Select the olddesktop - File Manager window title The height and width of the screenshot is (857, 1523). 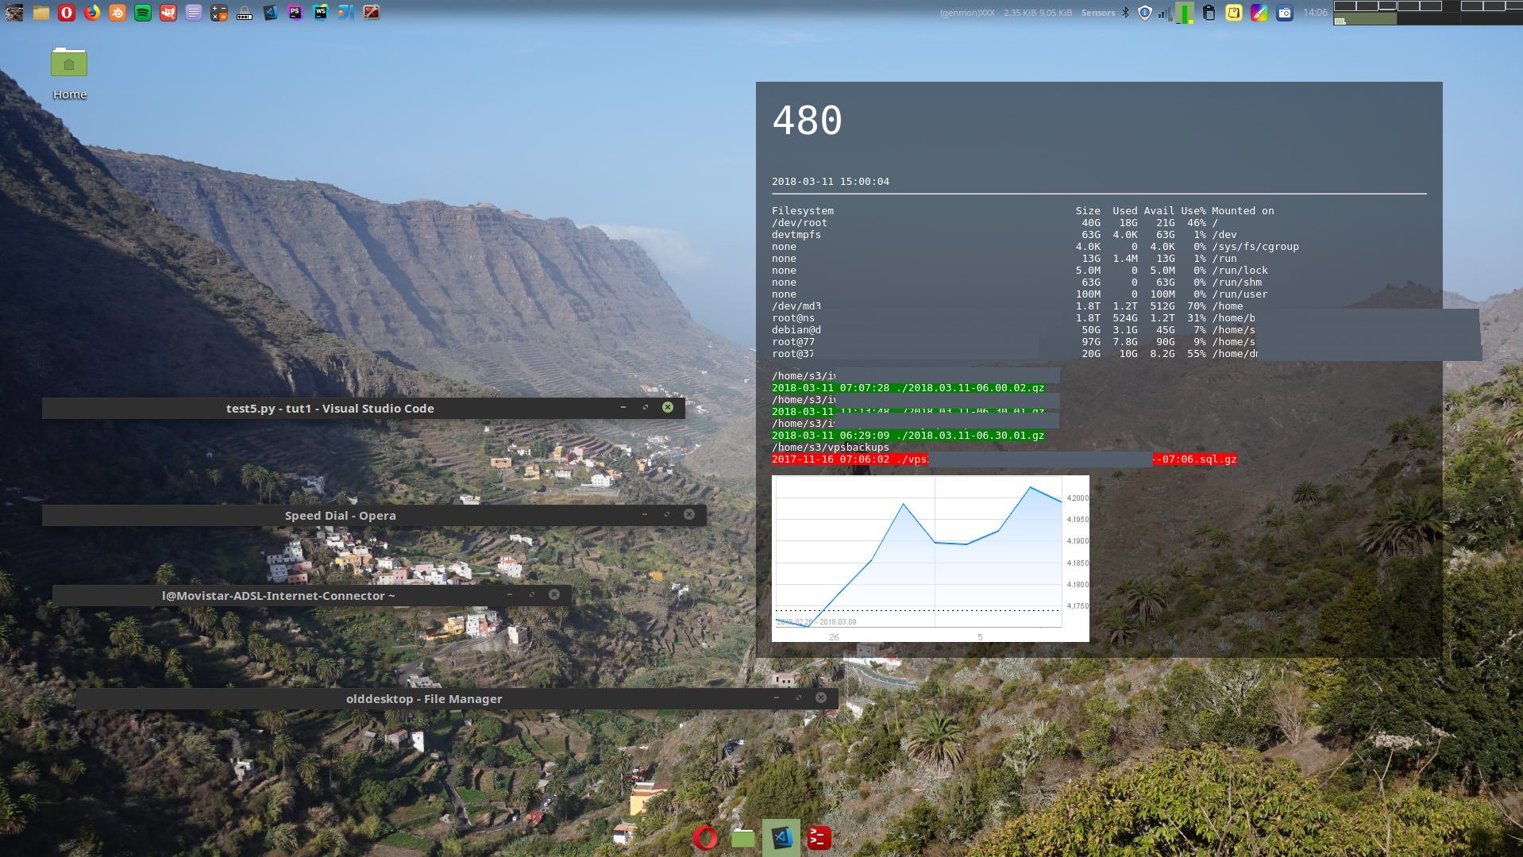424,699
